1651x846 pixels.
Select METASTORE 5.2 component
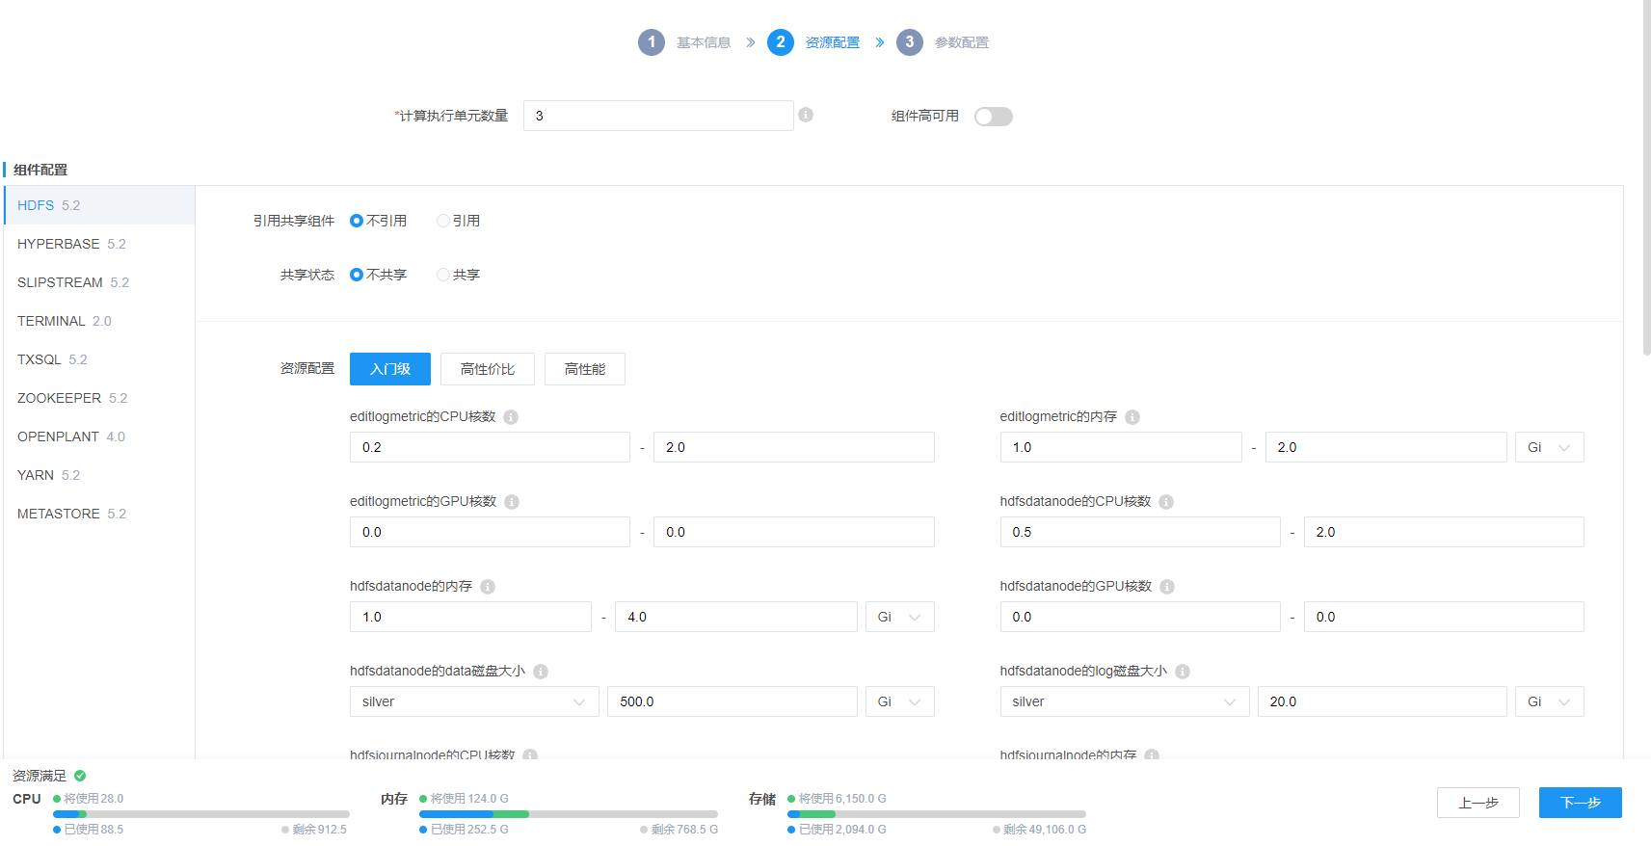pos(99,514)
